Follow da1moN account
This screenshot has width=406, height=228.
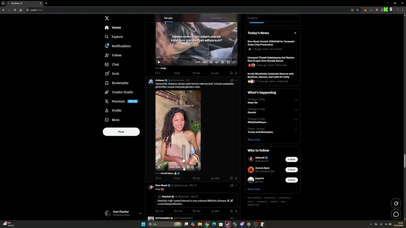291,160
